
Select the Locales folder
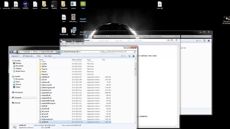[x=44, y=64]
